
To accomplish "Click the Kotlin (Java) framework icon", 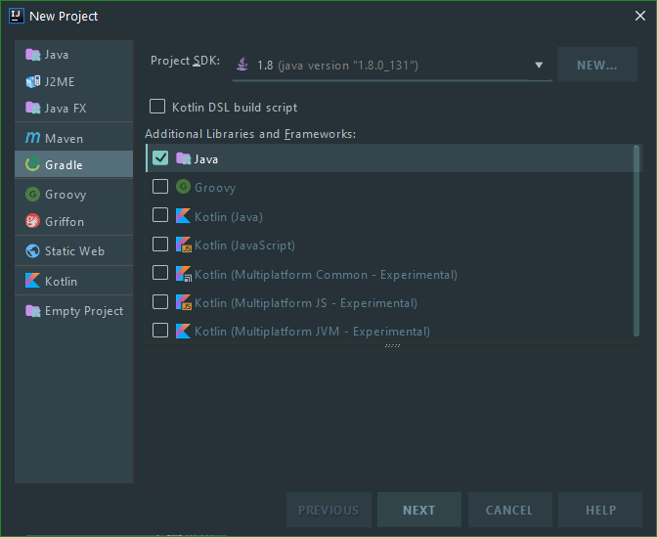I will [x=183, y=216].
